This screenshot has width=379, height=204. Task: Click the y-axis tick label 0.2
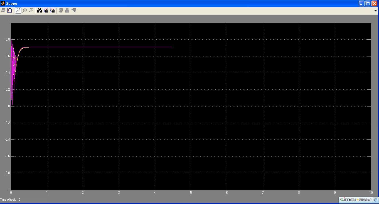[x=8, y=89]
